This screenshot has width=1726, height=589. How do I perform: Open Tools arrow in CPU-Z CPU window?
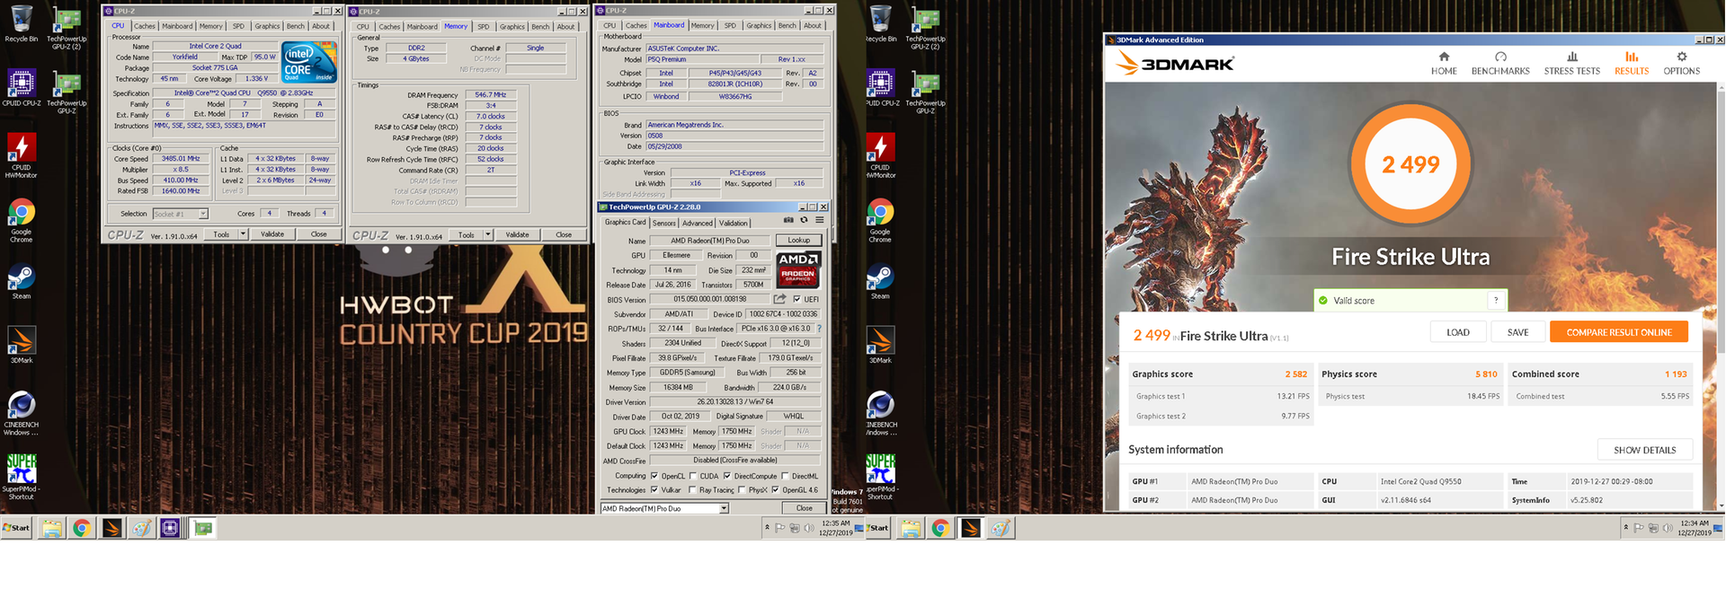pyautogui.click(x=243, y=234)
